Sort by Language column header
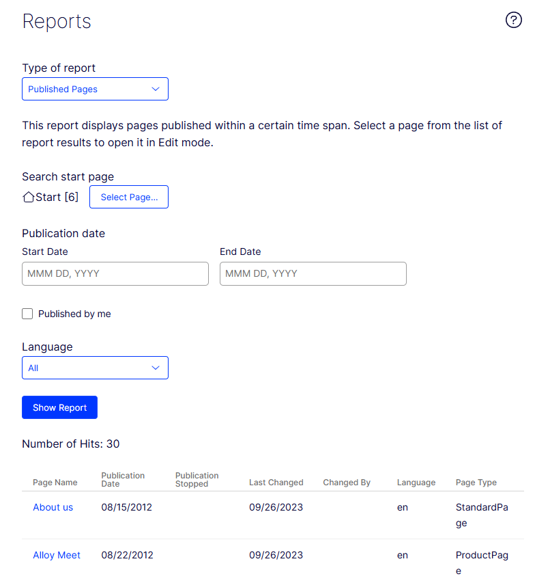Screen dimensions: 535x583 pyautogui.click(x=416, y=483)
